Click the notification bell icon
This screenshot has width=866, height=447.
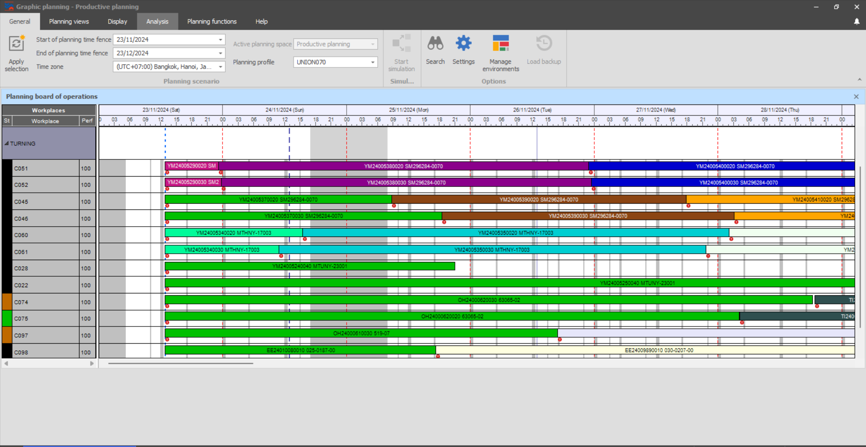click(856, 22)
